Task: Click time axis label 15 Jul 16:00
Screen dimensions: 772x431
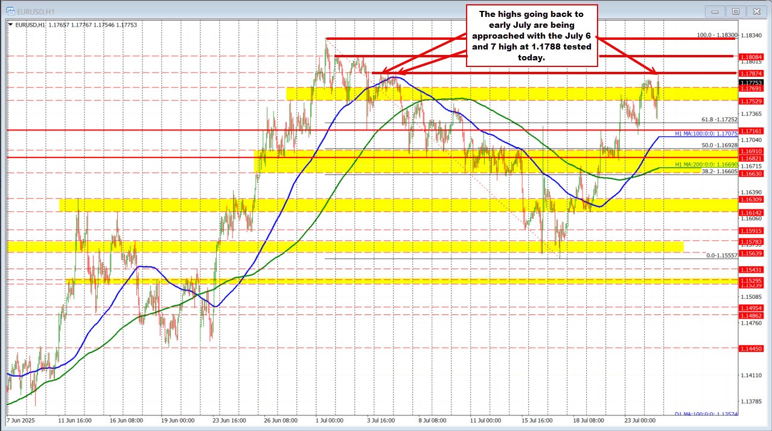Action: 537,420
